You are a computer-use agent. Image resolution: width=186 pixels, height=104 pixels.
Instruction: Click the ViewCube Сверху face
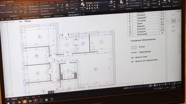(x=173, y=21)
